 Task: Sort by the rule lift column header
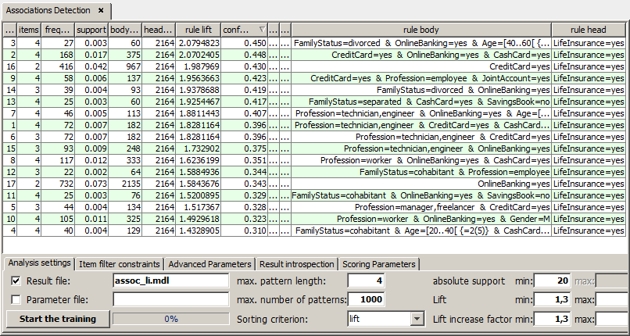pyautogui.click(x=199, y=30)
